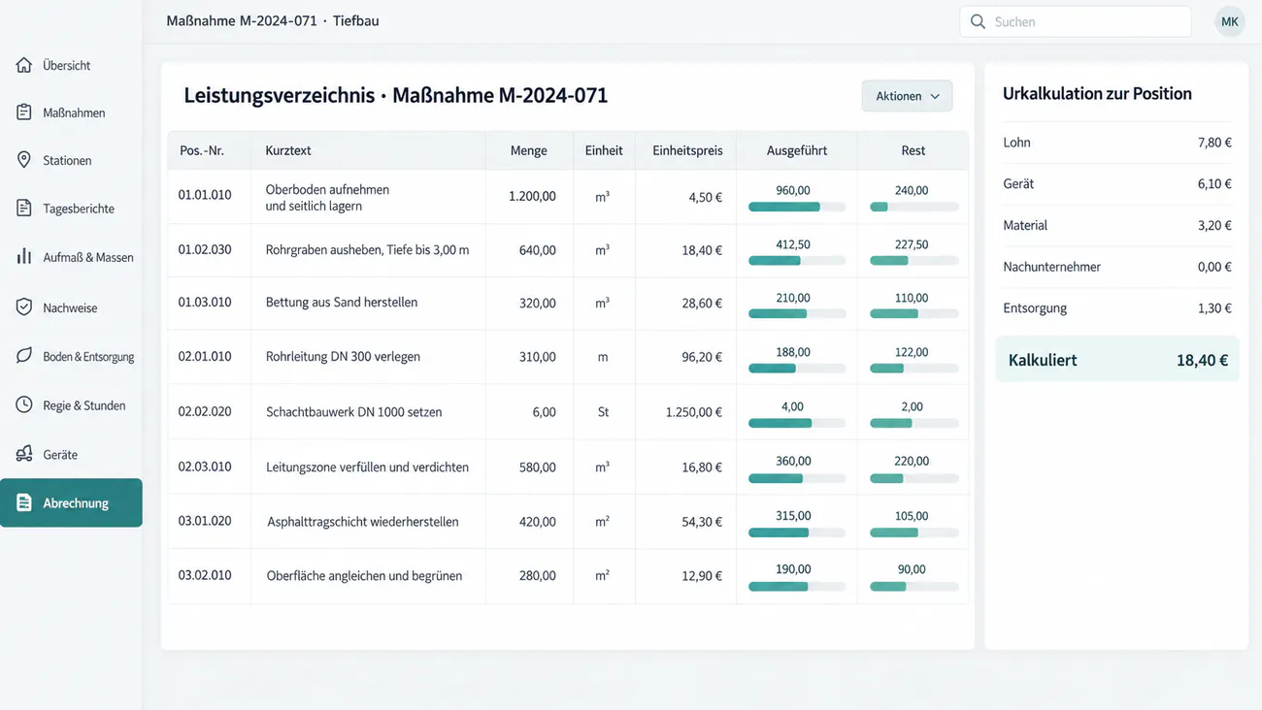The image size is (1262, 710).
Task: Click the Einheit column header
Action: tap(604, 150)
